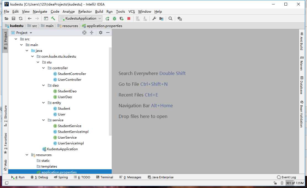This screenshot has width=307, height=188.
Task: Open Project Structure toolbar icon
Action: 161,18
